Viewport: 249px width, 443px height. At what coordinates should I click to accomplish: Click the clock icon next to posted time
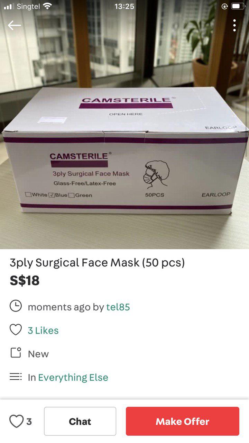pos(16,306)
